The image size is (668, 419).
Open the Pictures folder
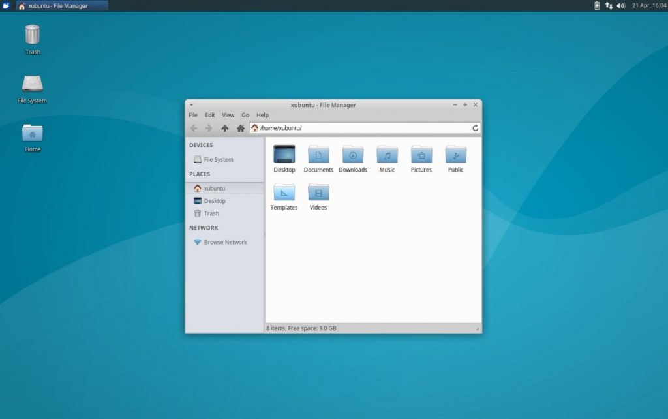421,155
